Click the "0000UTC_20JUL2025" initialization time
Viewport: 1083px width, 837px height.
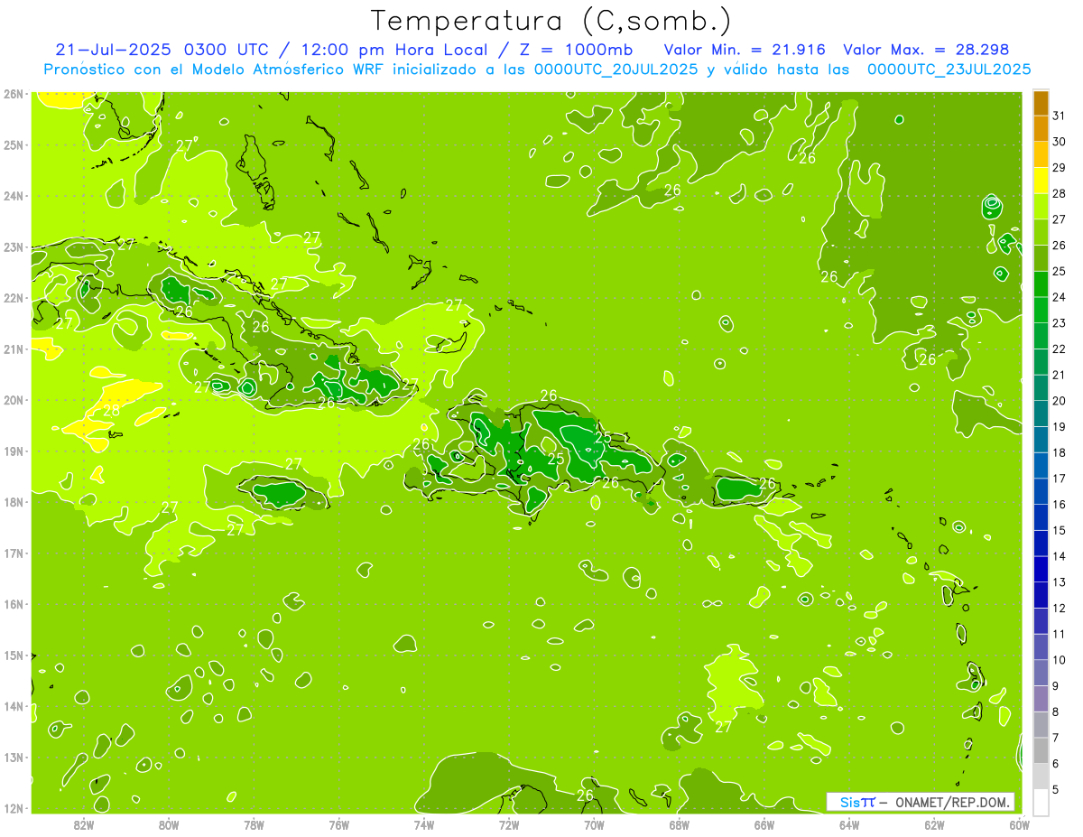pos(616,69)
